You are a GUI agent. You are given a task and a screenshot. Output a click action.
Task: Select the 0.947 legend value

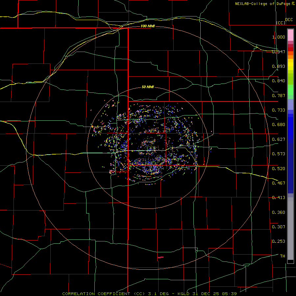click(x=279, y=52)
